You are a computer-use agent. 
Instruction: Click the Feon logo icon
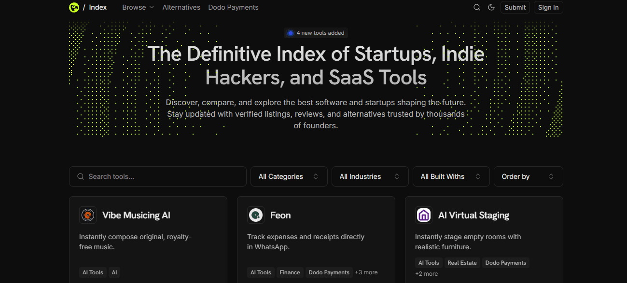coord(256,215)
